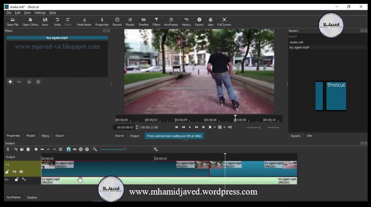
Task: Click the Redo toolbar icon
Action: point(68,22)
